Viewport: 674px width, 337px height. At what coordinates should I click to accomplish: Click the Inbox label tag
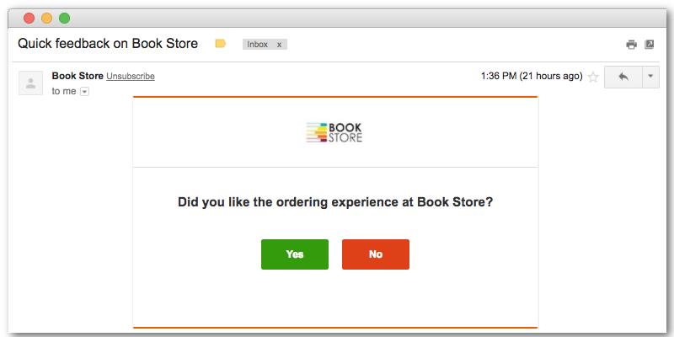(258, 45)
